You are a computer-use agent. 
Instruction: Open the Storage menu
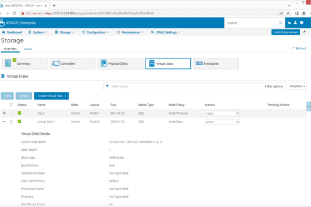pyautogui.click(x=65, y=32)
